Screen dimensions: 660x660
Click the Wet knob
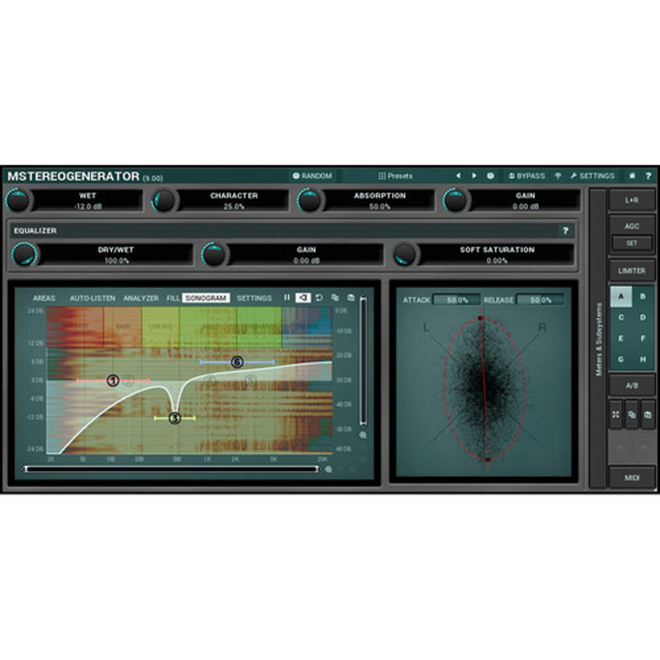[x=18, y=200]
